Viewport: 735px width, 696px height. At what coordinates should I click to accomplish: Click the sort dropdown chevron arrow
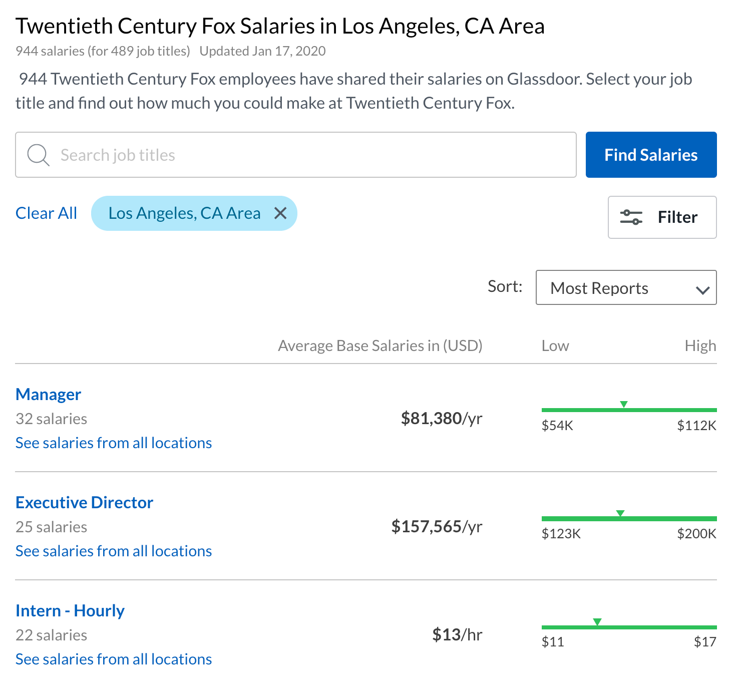pos(703,290)
